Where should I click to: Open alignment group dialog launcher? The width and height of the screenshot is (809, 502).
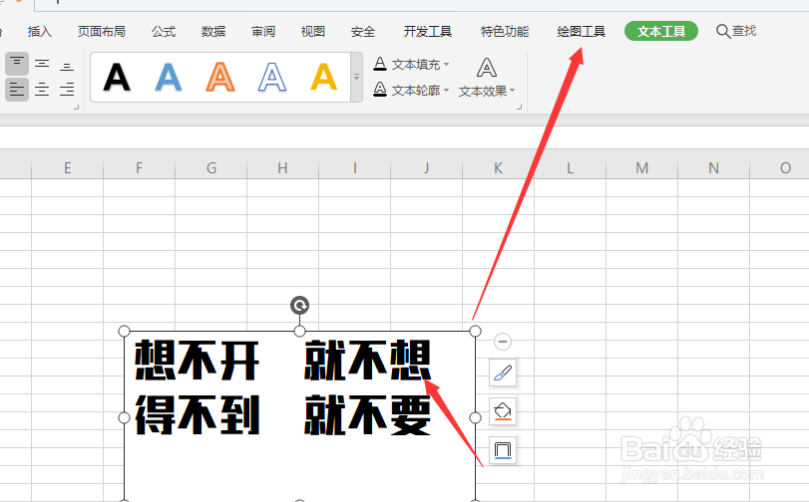pyautogui.click(x=77, y=107)
